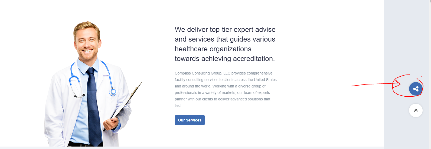The width and height of the screenshot is (431, 149).
Task: Click the blue share icon button
Action: 416,89
